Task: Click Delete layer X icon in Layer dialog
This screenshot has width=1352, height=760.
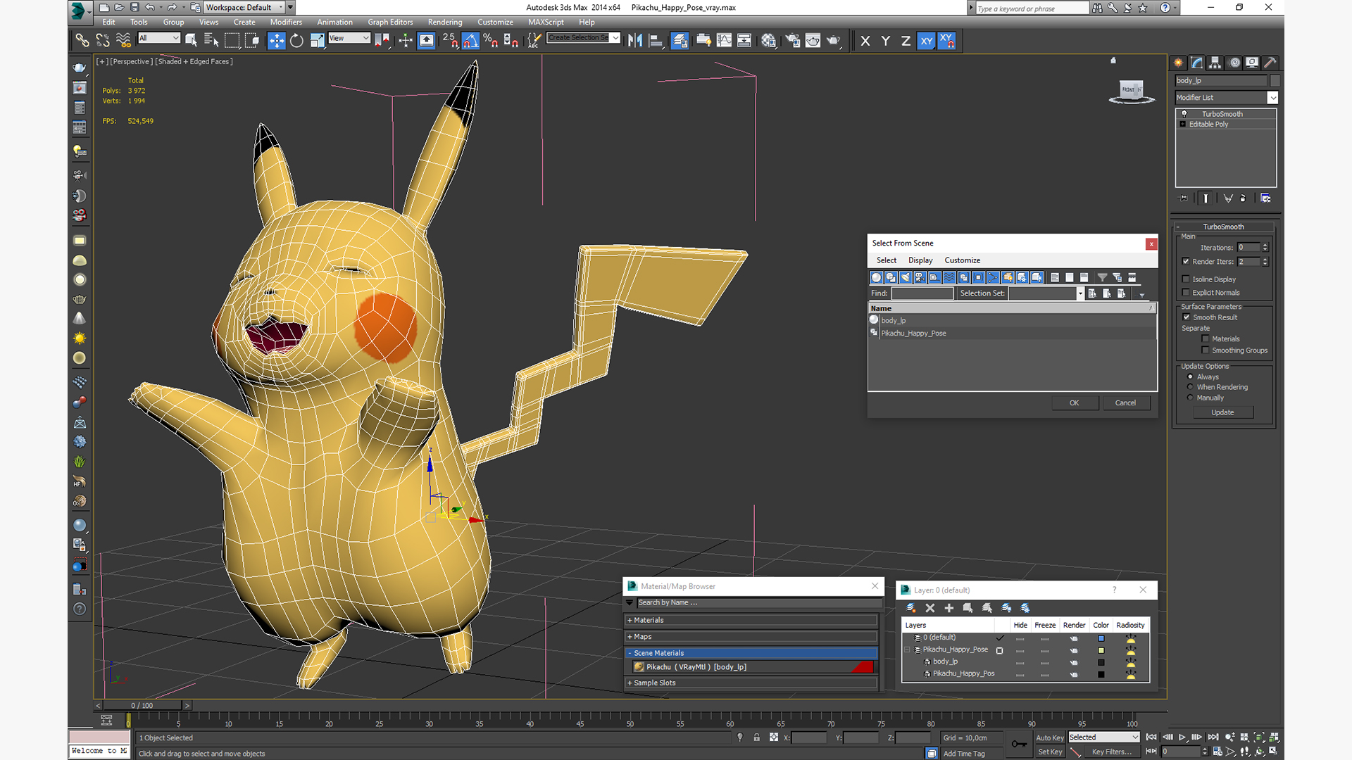Action: tap(930, 608)
